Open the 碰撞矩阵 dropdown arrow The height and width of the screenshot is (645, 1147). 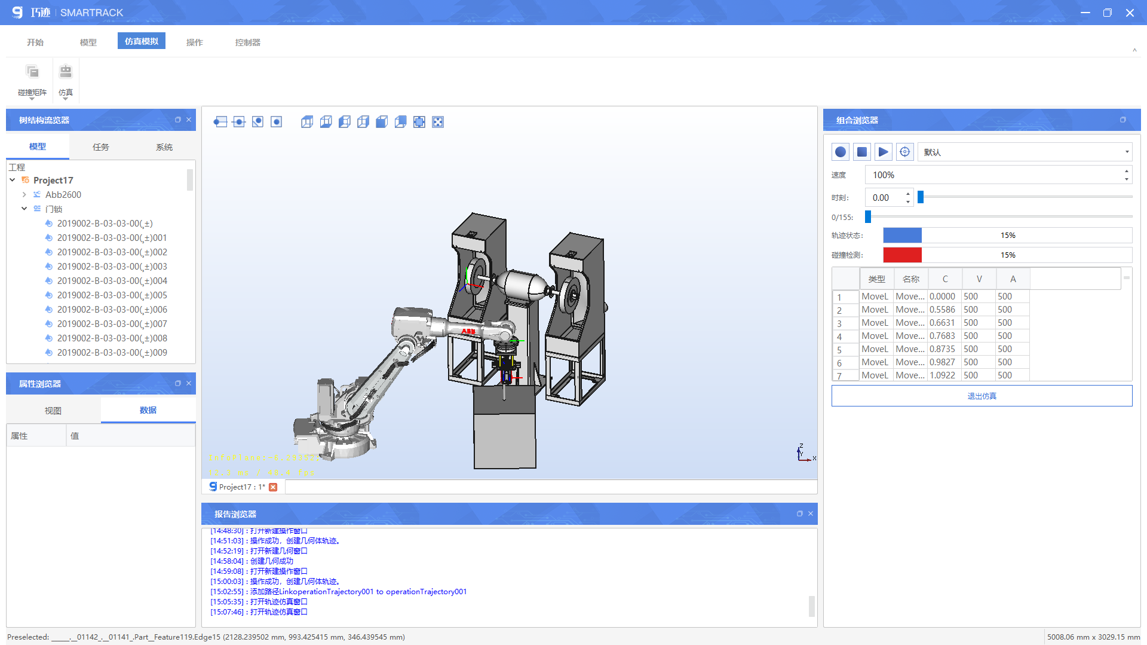(x=32, y=99)
